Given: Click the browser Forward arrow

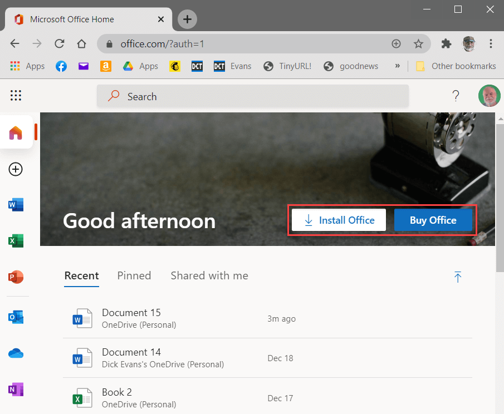Looking at the screenshot, I should [37, 43].
